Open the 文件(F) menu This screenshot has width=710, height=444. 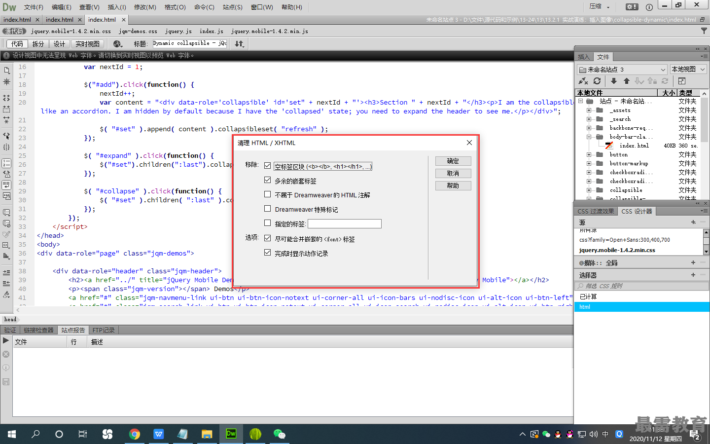pyautogui.click(x=34, y=7)
